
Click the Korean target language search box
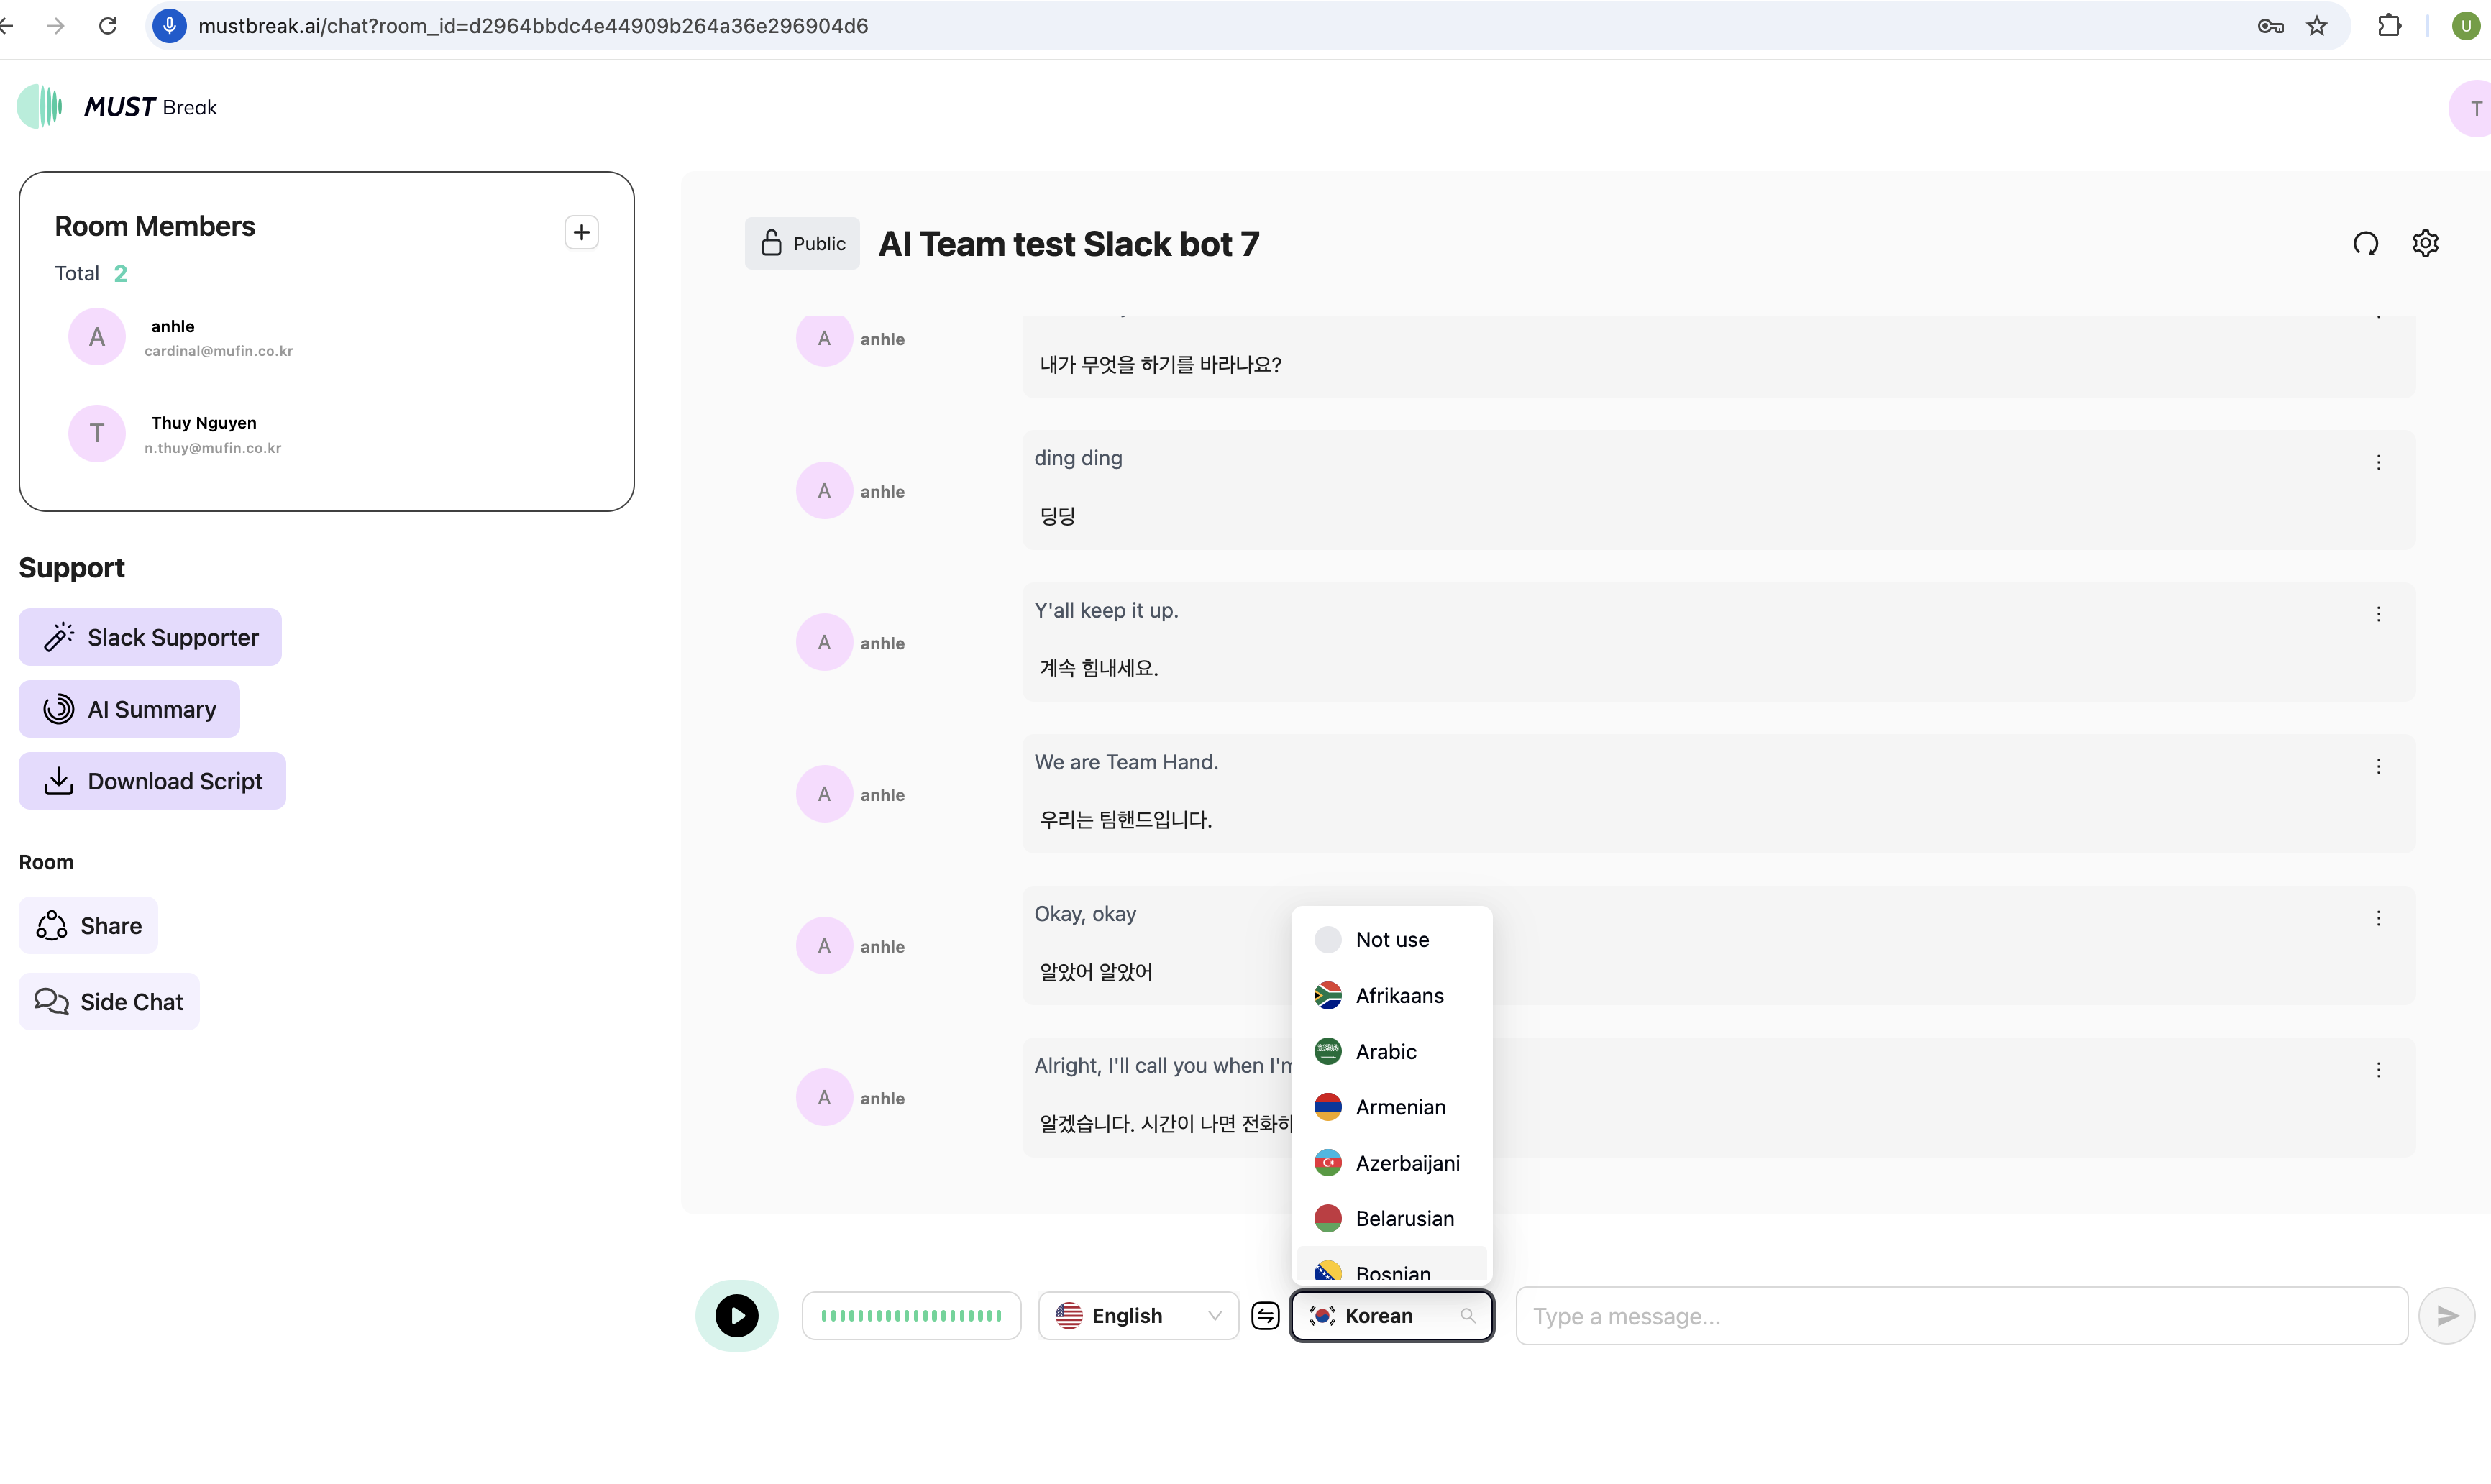click(x=1391, y=1315)
